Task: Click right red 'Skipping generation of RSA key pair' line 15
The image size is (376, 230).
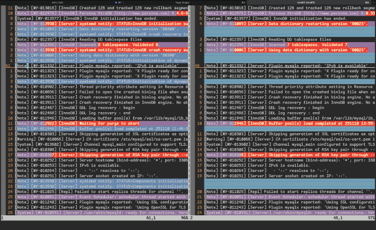Action: coord(290,155)
